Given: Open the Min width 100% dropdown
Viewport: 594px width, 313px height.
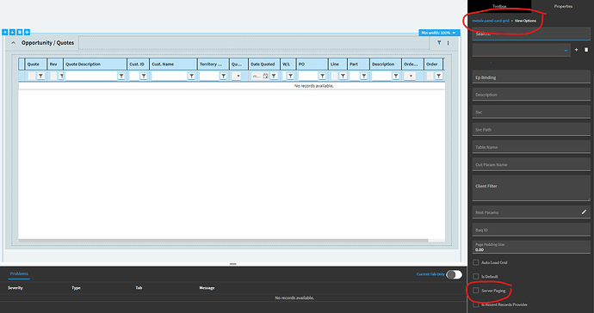Looking at the screenshot, I should coord(439,33).
